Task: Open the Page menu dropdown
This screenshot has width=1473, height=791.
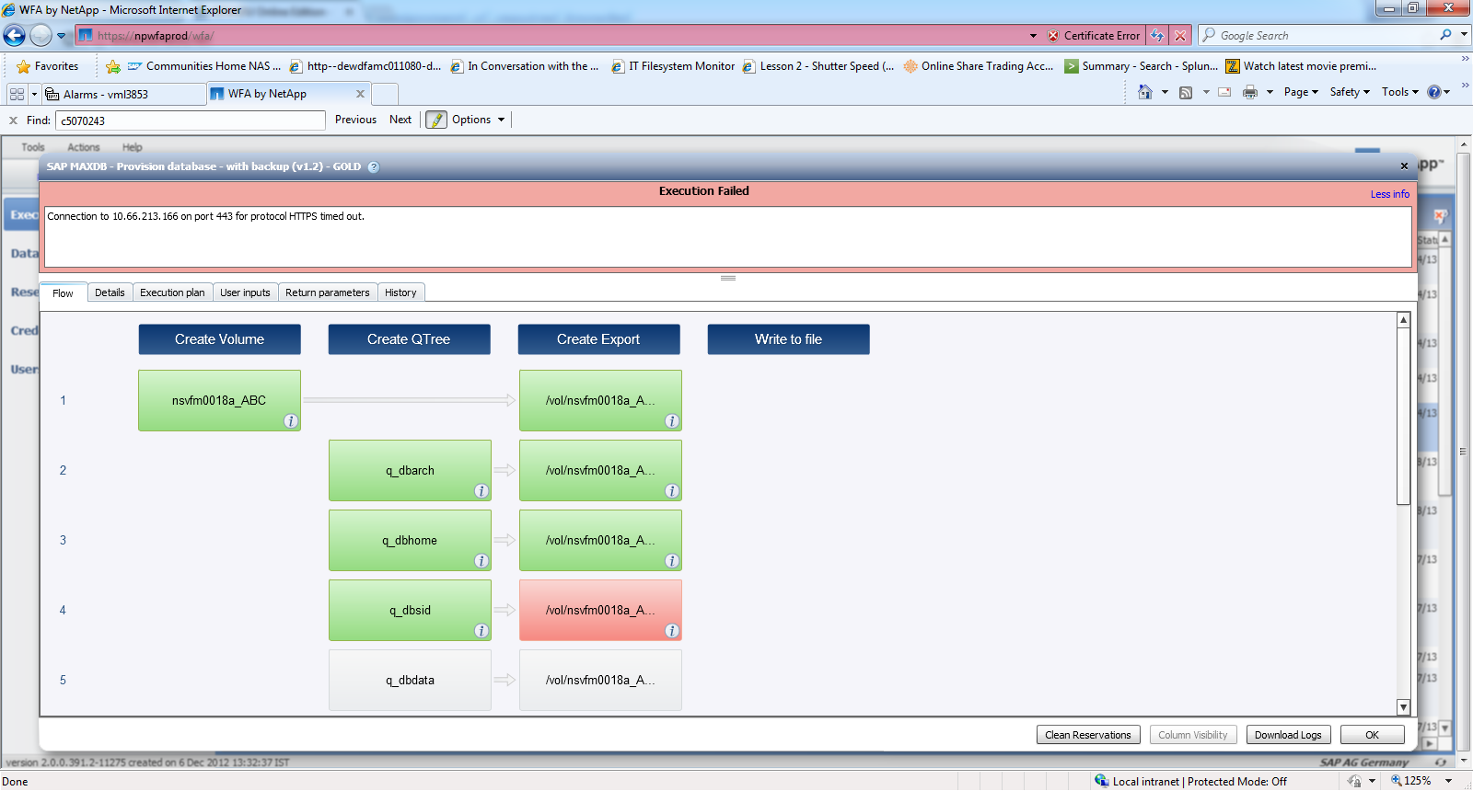Action: tap(1301, 92)
